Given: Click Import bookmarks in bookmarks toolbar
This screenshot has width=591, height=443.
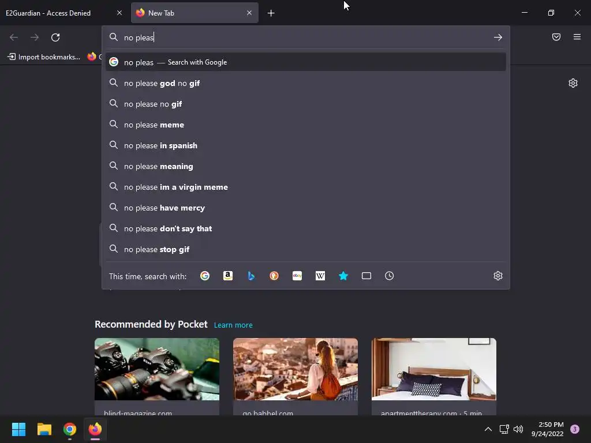Looking at the screenshot, I should coord(44,57).
